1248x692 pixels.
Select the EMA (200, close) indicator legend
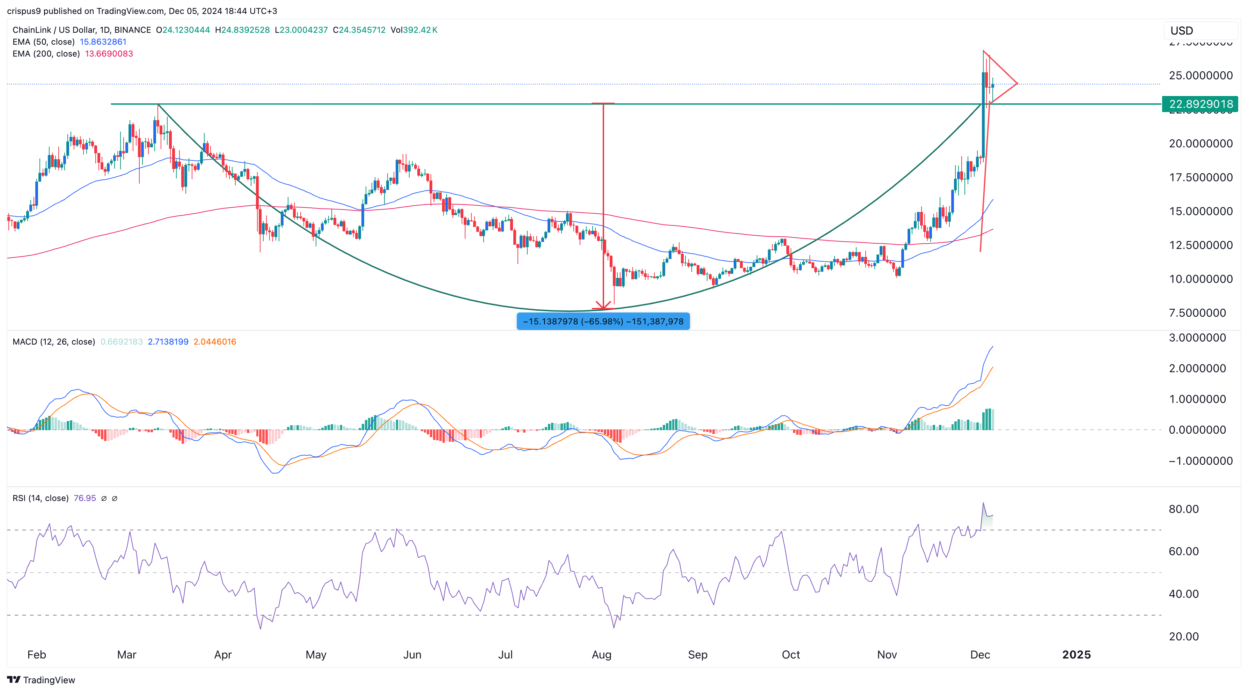click(46, 54)
